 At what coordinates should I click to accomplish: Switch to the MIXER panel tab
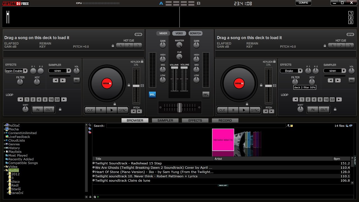point(163,33)
